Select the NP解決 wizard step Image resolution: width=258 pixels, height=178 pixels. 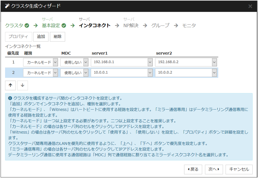(131, 25)
